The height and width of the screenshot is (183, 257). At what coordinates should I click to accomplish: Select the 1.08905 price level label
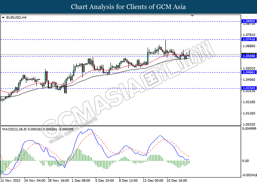point(249,21)
